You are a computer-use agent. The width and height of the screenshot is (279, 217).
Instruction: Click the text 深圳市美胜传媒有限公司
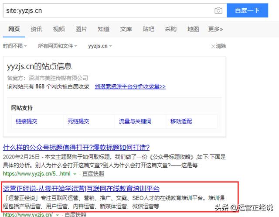click(58, 78)
